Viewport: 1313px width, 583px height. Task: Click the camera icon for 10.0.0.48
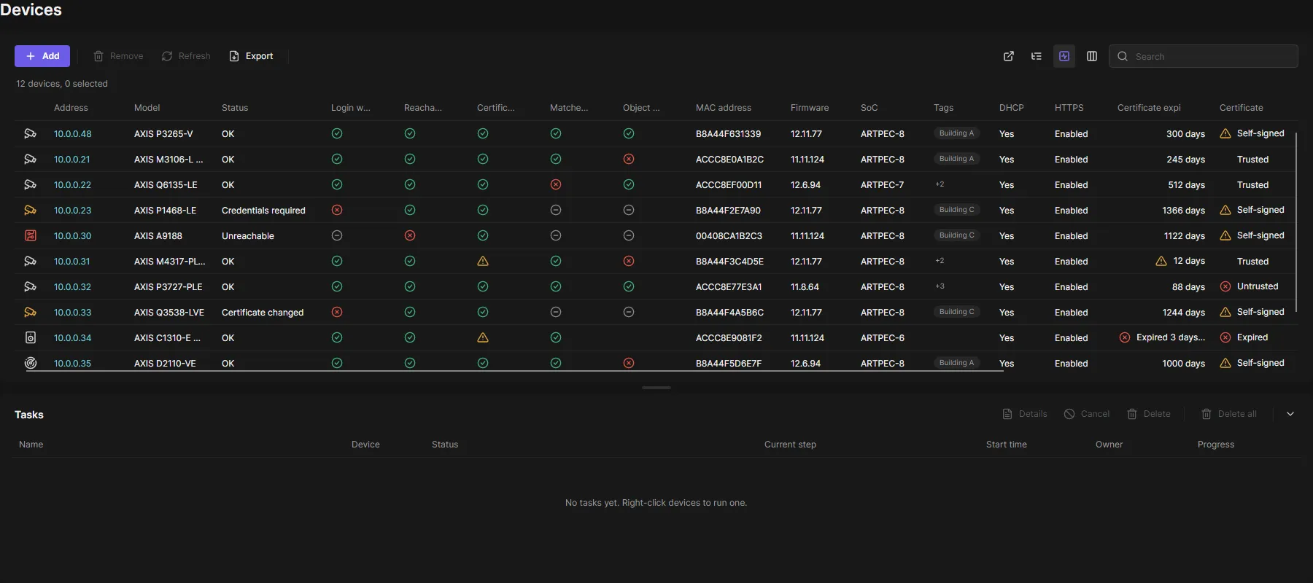point(31,133)
